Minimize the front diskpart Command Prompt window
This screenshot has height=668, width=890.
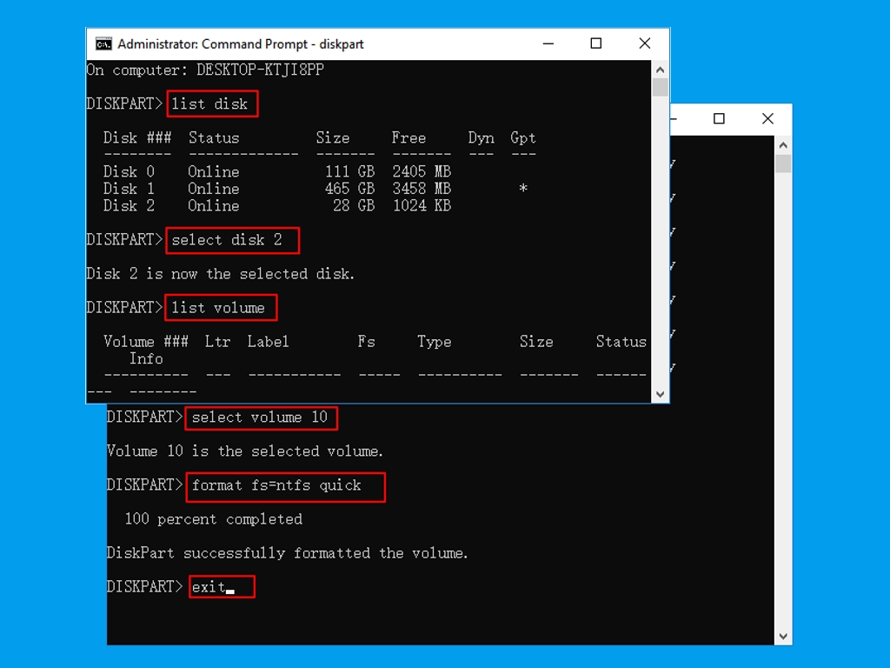pos(548,43)
